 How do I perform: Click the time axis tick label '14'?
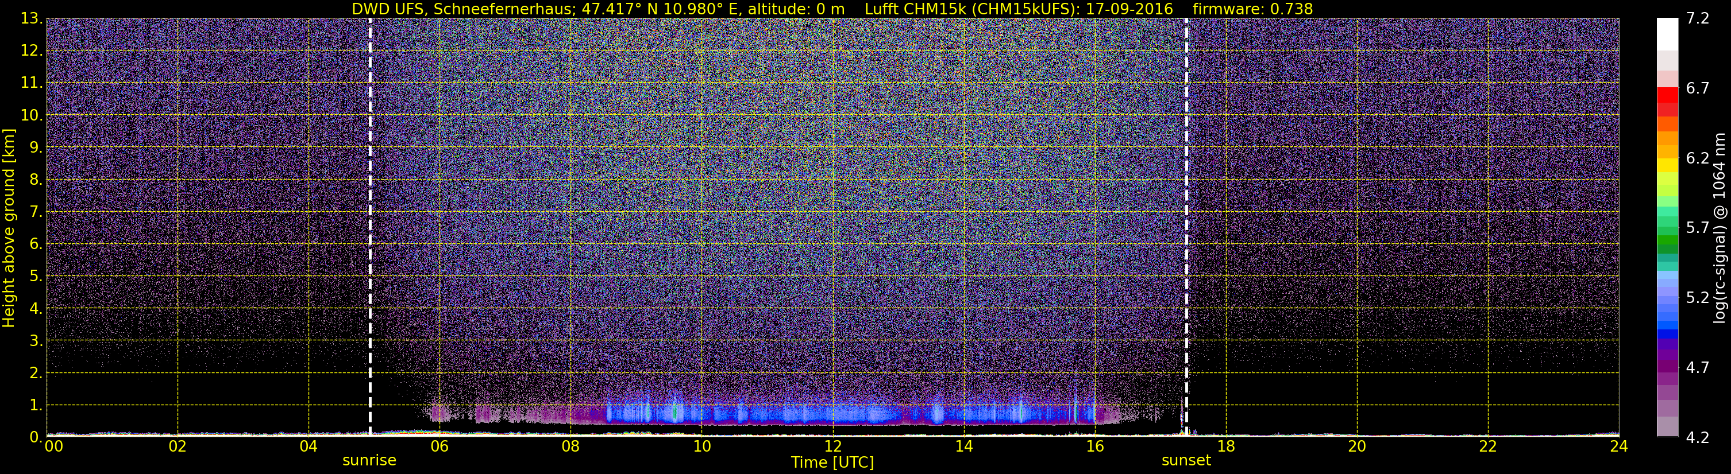963,446
